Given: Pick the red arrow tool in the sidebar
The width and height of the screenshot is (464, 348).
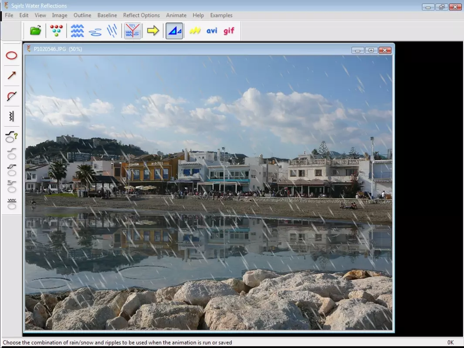Looking at the screenshot, I should [11, 75].
